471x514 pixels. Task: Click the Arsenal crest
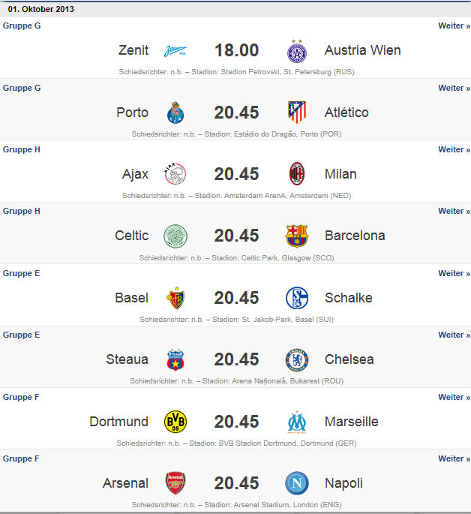(175, 482)
